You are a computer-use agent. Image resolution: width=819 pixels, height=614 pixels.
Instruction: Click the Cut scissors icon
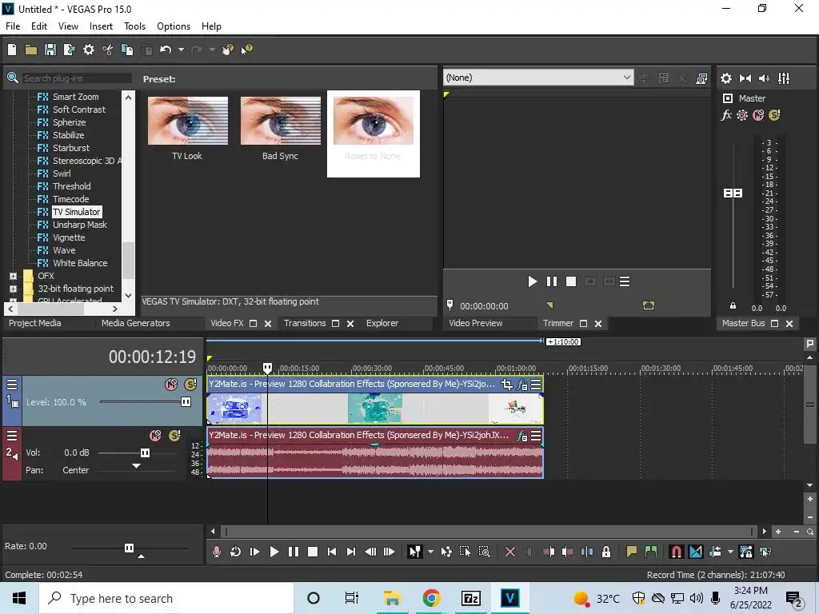point(108,50)
